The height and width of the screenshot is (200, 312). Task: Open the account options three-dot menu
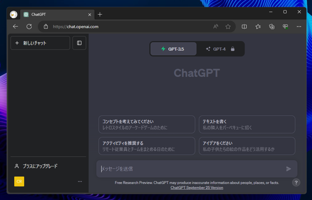click(80, 182)
